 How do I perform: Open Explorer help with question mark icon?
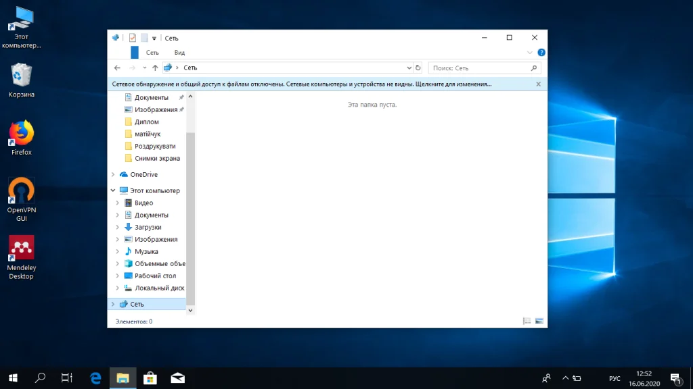[x=541, y=53]
